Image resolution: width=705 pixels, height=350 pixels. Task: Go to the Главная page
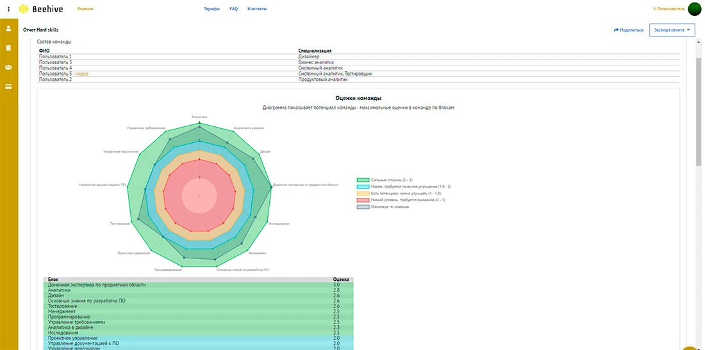(x=85, y=9)
